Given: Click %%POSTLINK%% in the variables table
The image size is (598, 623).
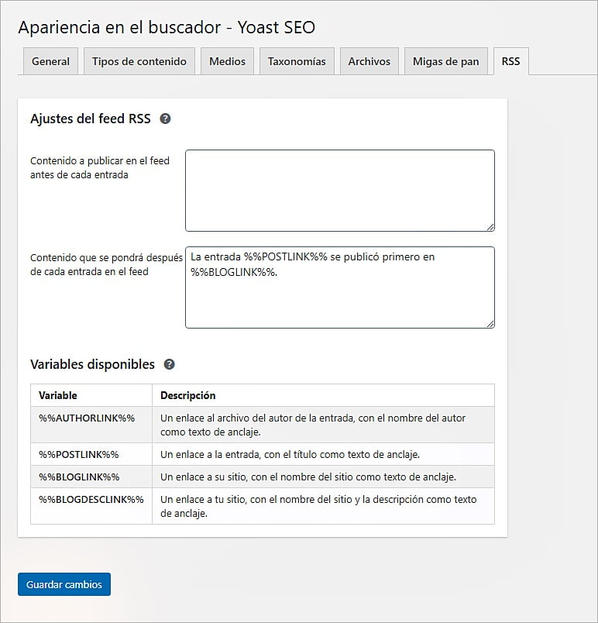Looking at the screenshot, I should 78,454.
